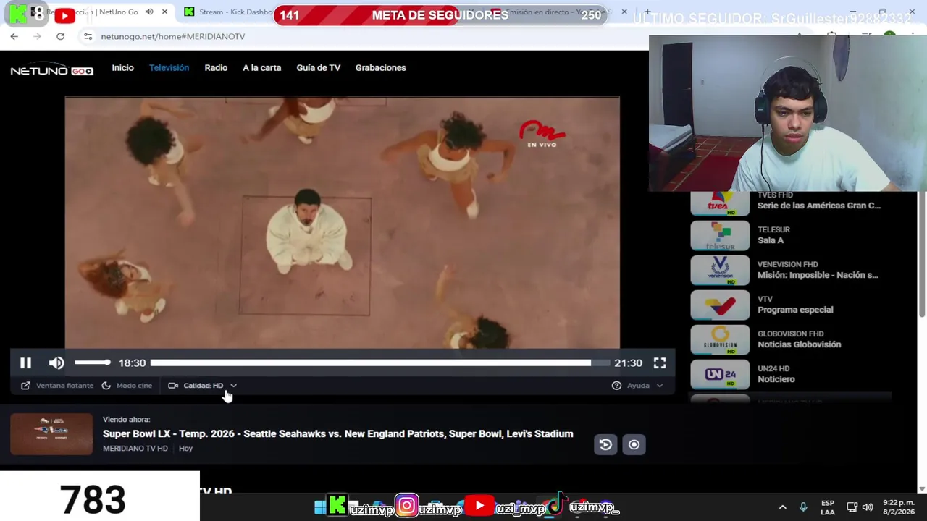Pause the video with the pause button
The height and width of the screenshot is (521, 927).
pyautogui.click(x=25, y=363)
